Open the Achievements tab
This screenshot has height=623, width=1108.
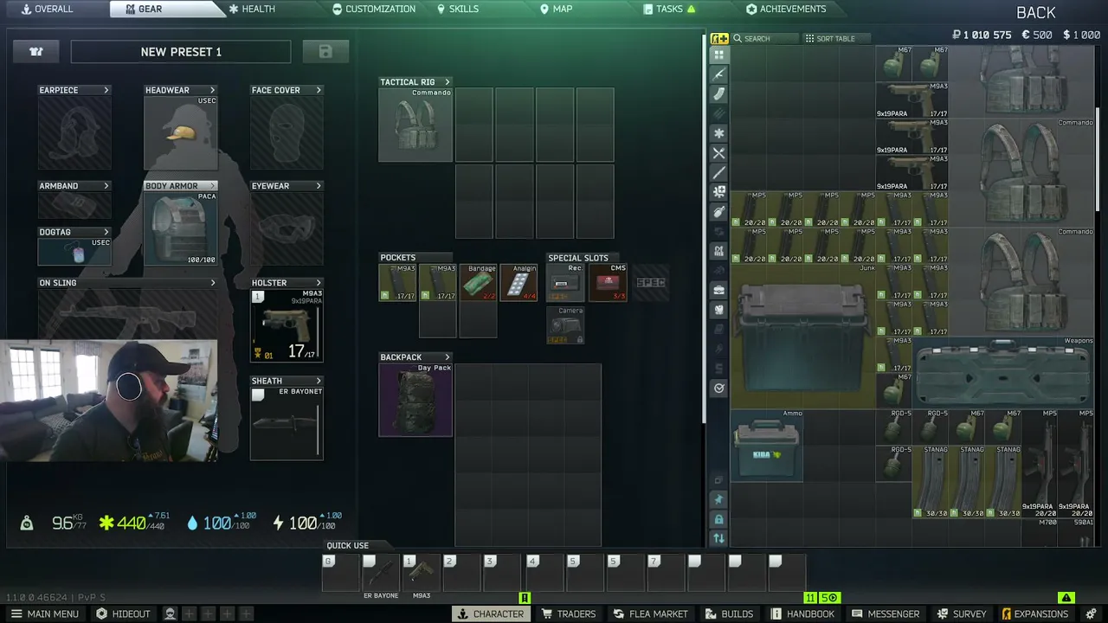(x=786, y=9)
